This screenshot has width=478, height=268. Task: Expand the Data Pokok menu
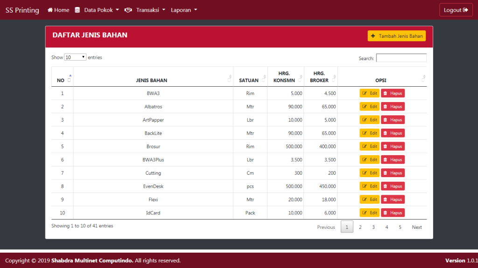click(101, 10)
